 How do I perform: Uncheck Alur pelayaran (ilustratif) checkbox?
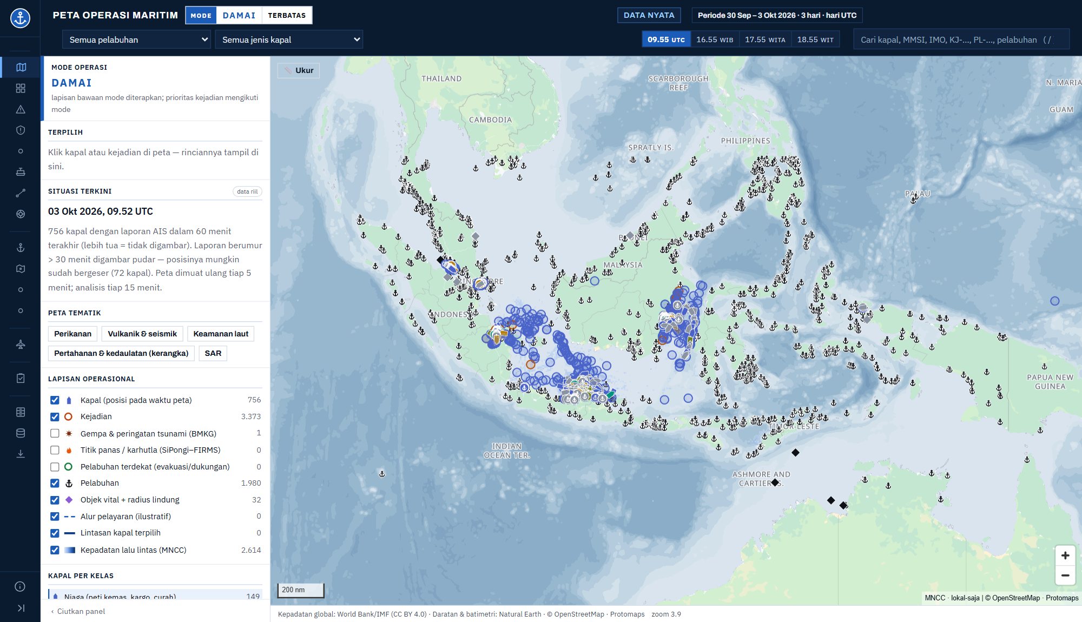tap(55, 517)
